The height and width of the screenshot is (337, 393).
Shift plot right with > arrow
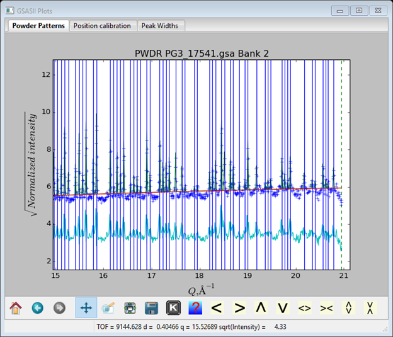[240, 308]
